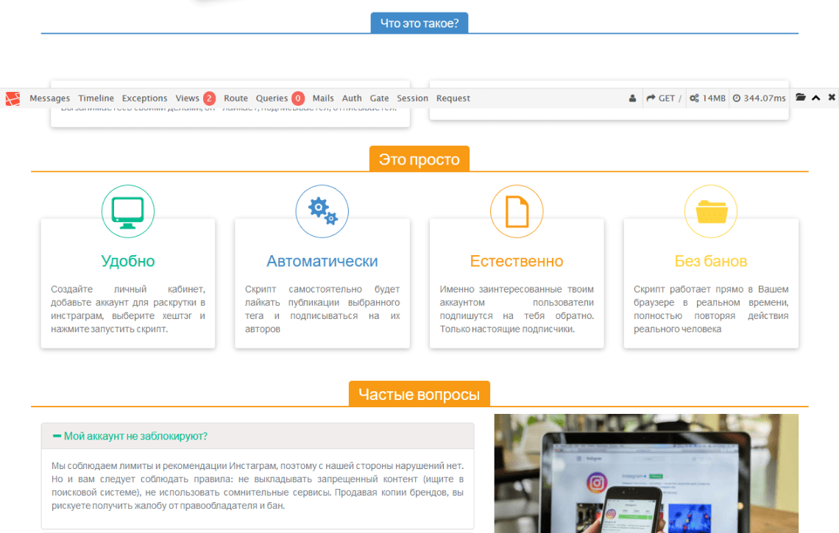This screenshot has height=533, width=839.
Task: Open the auth user icon in the debugbar
Action: pos(632,98)
